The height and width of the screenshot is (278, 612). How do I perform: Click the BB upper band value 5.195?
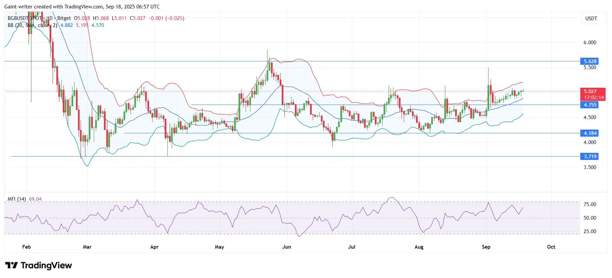82,25
